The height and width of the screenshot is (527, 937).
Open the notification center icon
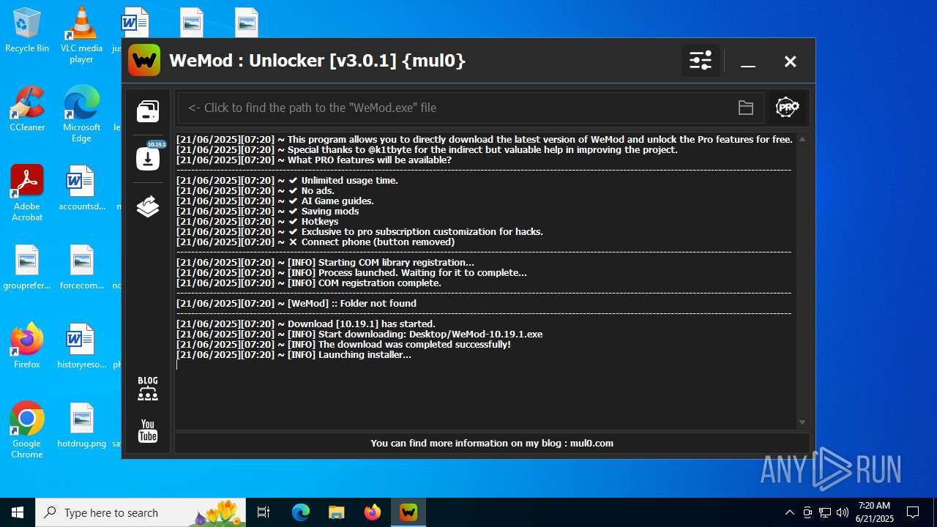click(913, 512)
